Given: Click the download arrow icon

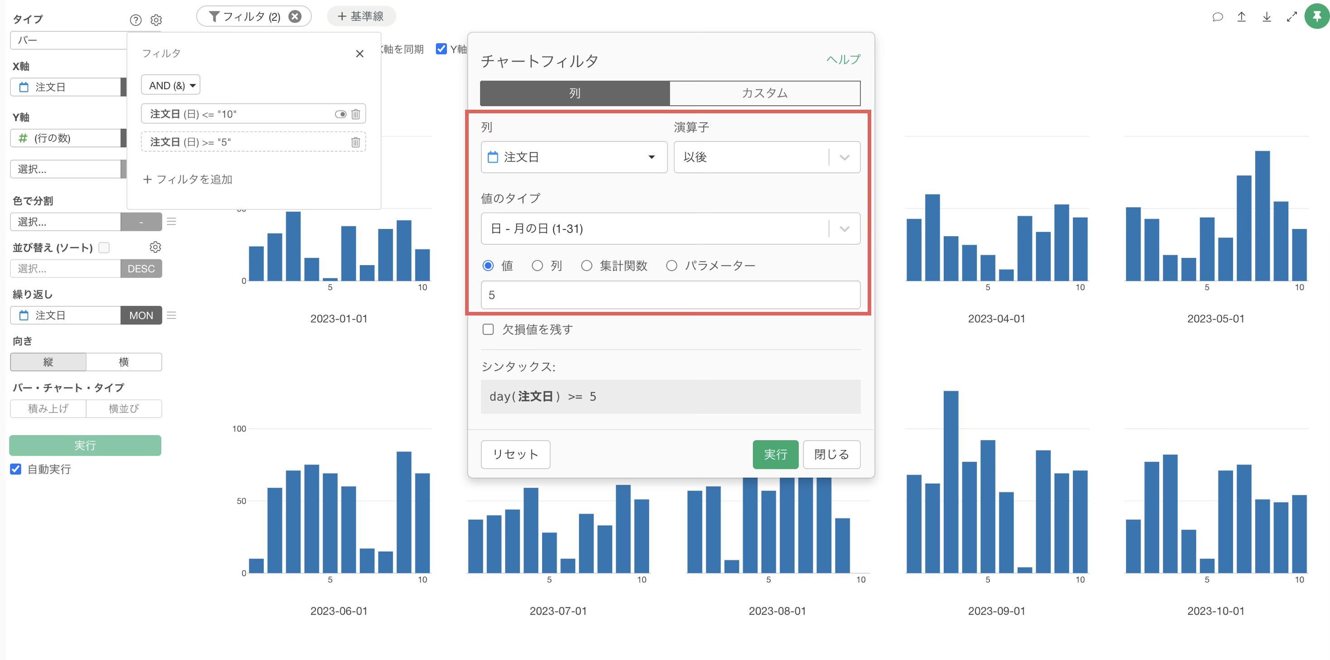Looking at the screenshot, I should 1266,17.
